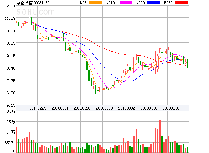
Task: Click the 9.89 price axis label
Action: coord(11,43)
